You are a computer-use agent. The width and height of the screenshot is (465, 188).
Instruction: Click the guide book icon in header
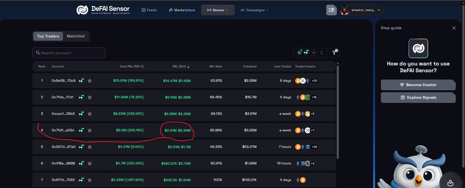tap(331, 10)
